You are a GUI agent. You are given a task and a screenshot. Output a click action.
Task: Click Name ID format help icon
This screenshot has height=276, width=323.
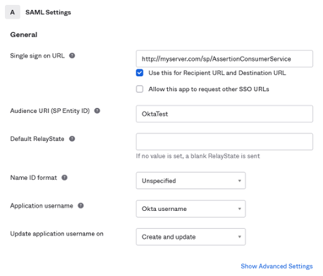(65, 177)
